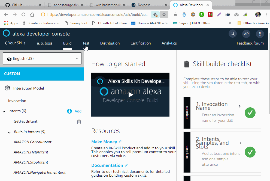Select AMAZON.HelpIntent
Image resolution: width=270 pixels, height=181 pixels.
click(31, 152)
